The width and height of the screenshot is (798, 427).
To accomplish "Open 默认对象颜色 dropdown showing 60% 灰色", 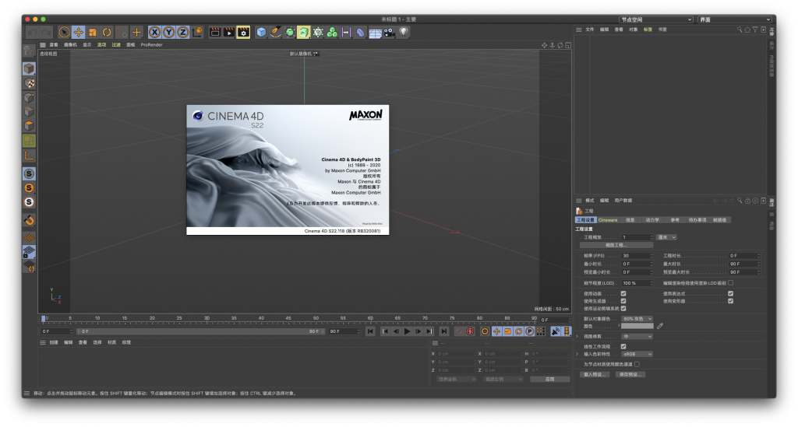I will click(x=637, y=319).
